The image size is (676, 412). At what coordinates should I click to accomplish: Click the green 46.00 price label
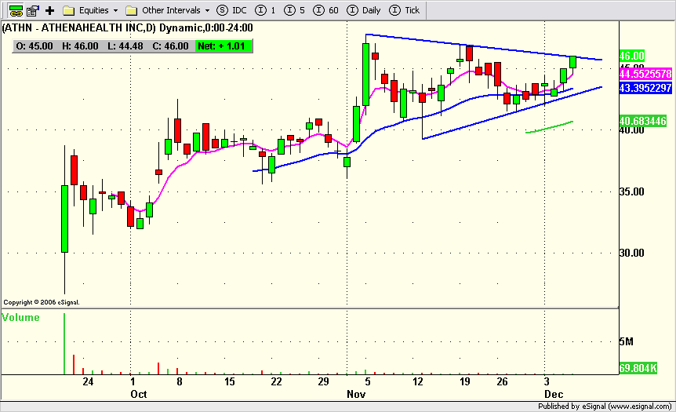[631, 56]
